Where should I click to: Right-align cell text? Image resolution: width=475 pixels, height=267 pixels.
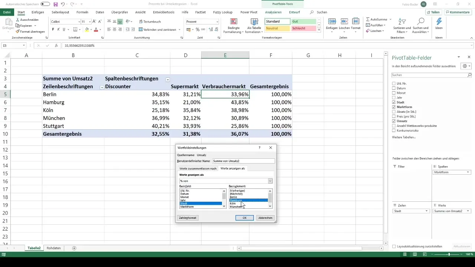coord(120,29)
